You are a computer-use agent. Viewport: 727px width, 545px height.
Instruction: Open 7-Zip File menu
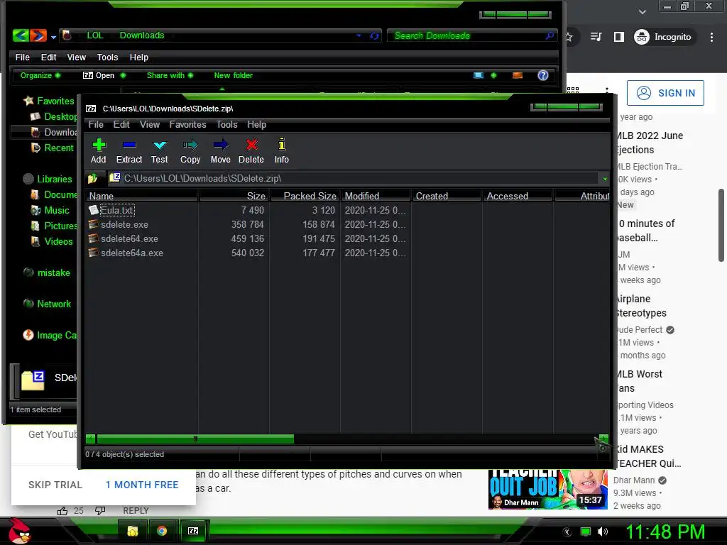[96, 125]
